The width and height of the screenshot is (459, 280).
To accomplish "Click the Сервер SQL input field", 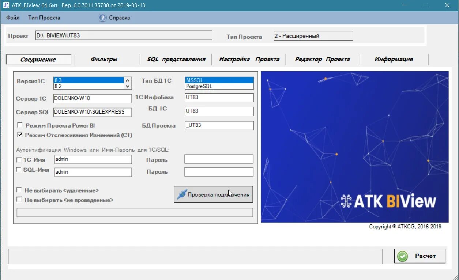I will (93, 112).
